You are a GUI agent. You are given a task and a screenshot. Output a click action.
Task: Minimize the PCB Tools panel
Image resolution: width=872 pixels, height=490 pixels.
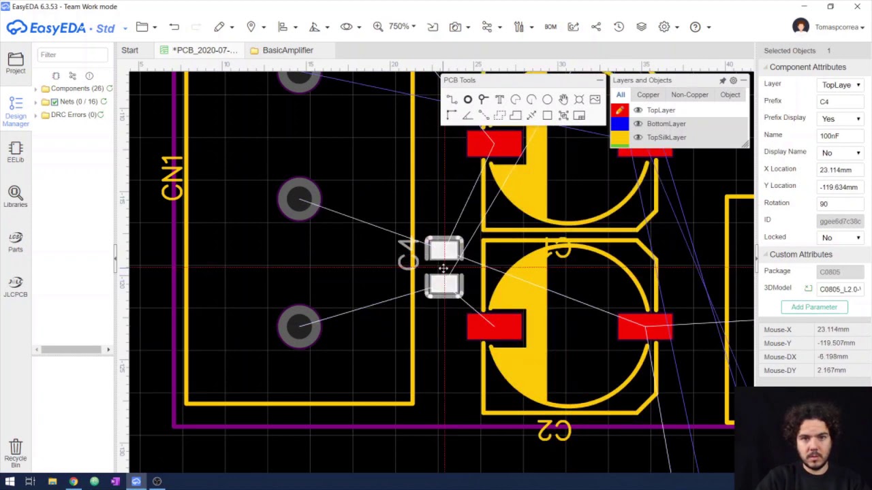(x=599, y=80)
